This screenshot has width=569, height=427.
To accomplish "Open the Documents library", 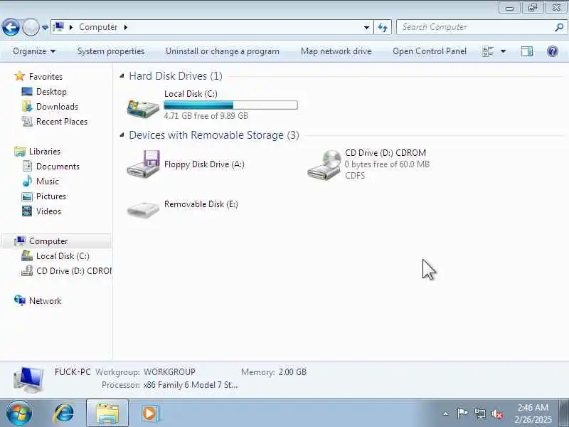I will [x=58, y=167].
